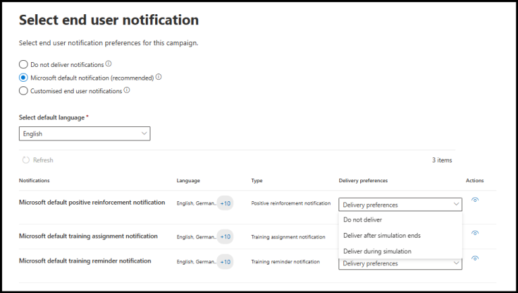Click info icon beside Customised end user notifications
Image resolution: width=518 pixels, height=293 pixels.
127,90
